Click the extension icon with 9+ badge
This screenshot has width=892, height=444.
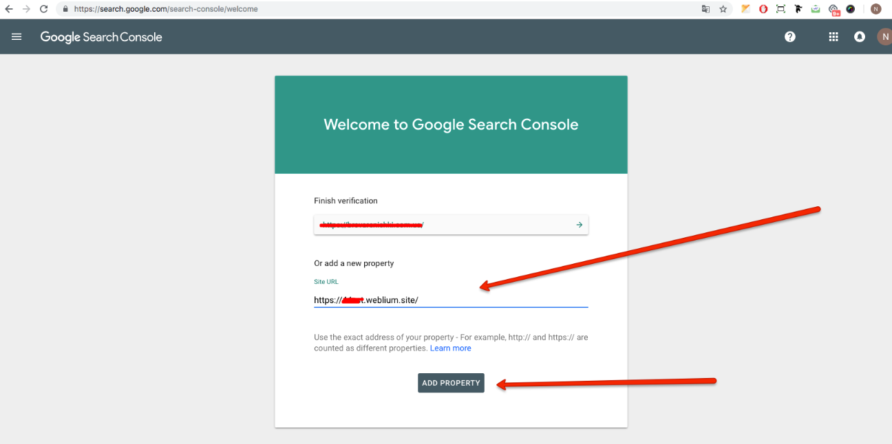pos(833,10)
